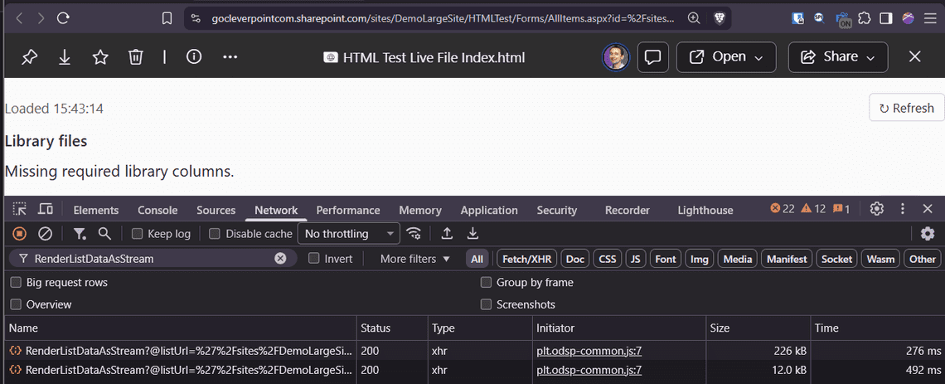Clear the network log

(46, 234)
